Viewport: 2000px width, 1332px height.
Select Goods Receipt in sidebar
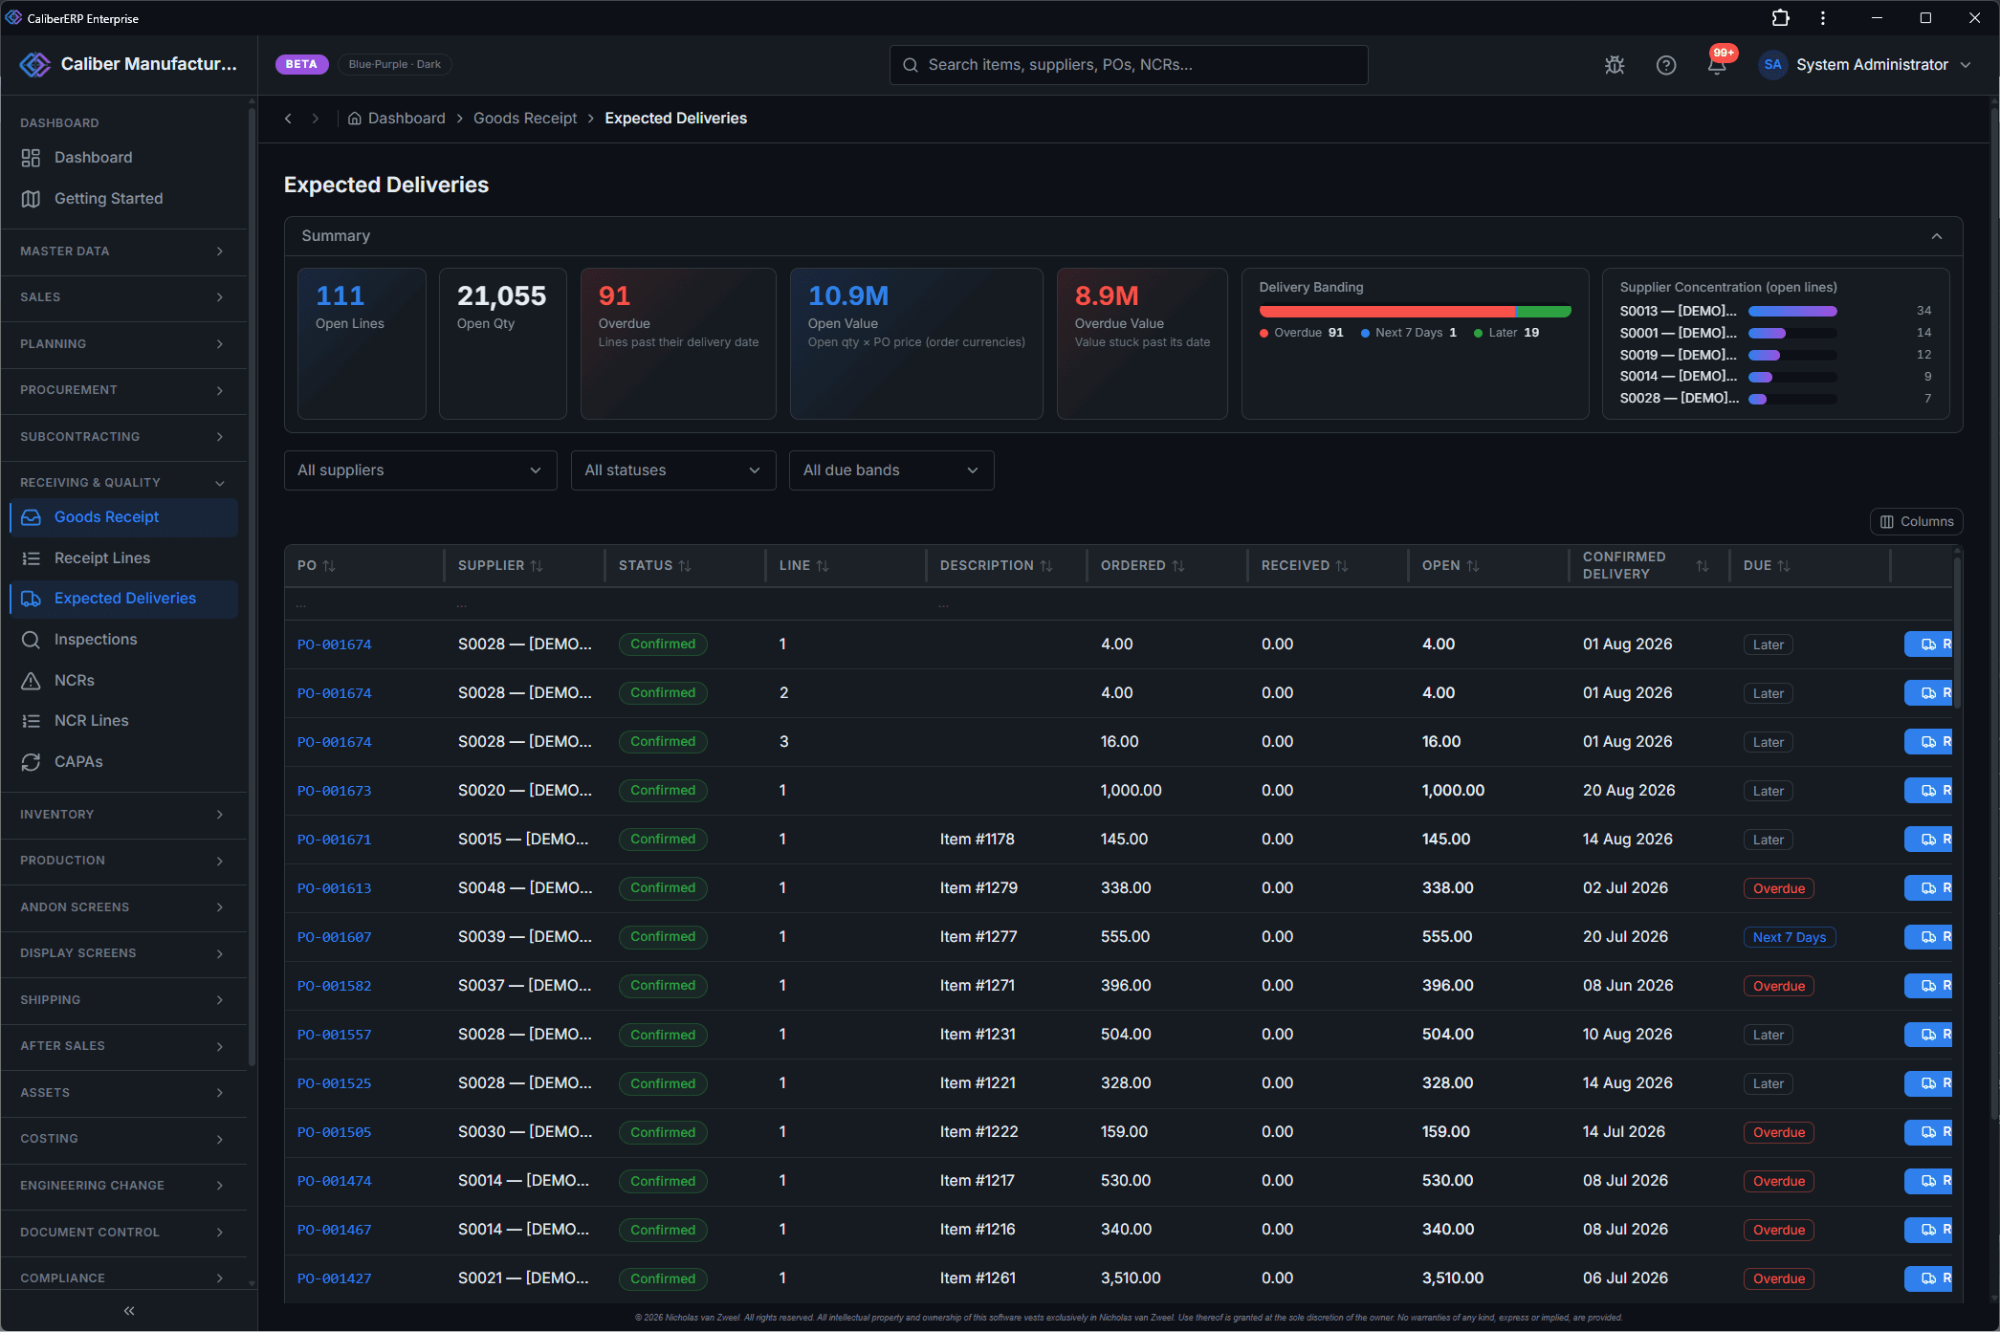[x=123, y=517]
